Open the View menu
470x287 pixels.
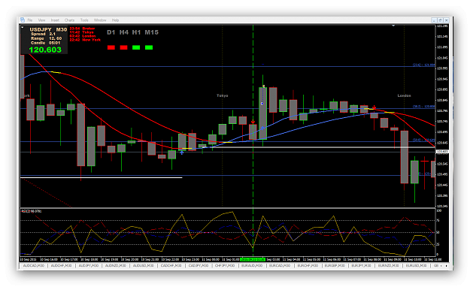41,20
